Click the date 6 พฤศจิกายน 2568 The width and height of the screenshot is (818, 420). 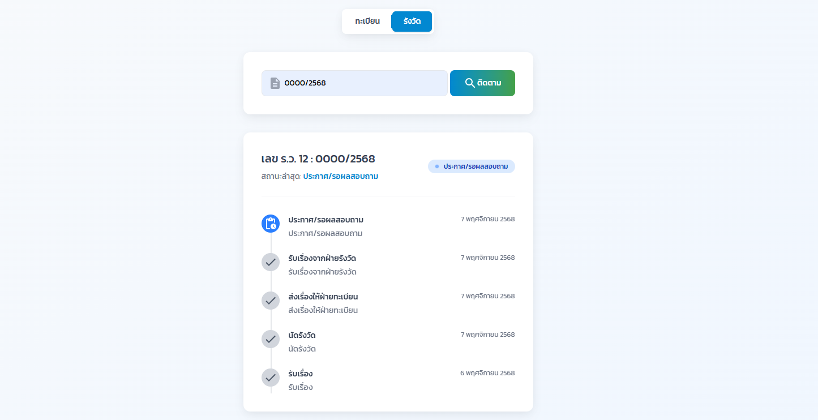point(487,373)
